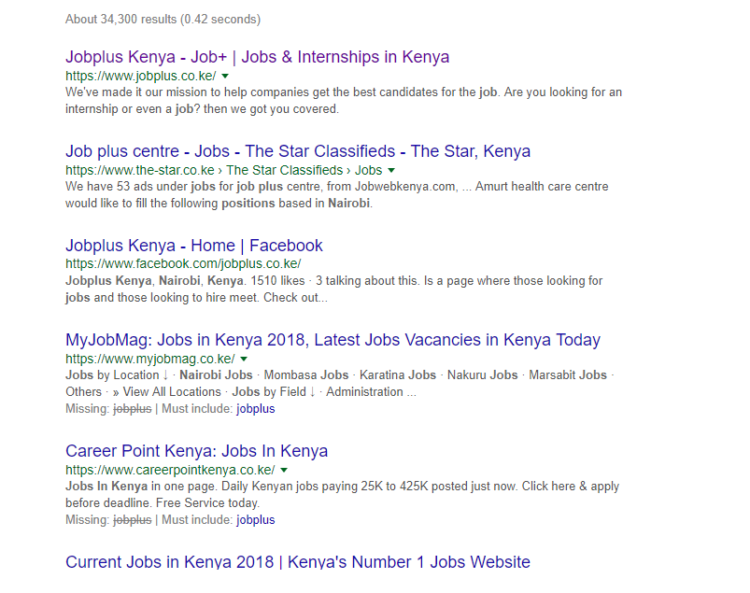Open the Career Point Kenya result title
750x593 pixels.
tap(196, 450)
